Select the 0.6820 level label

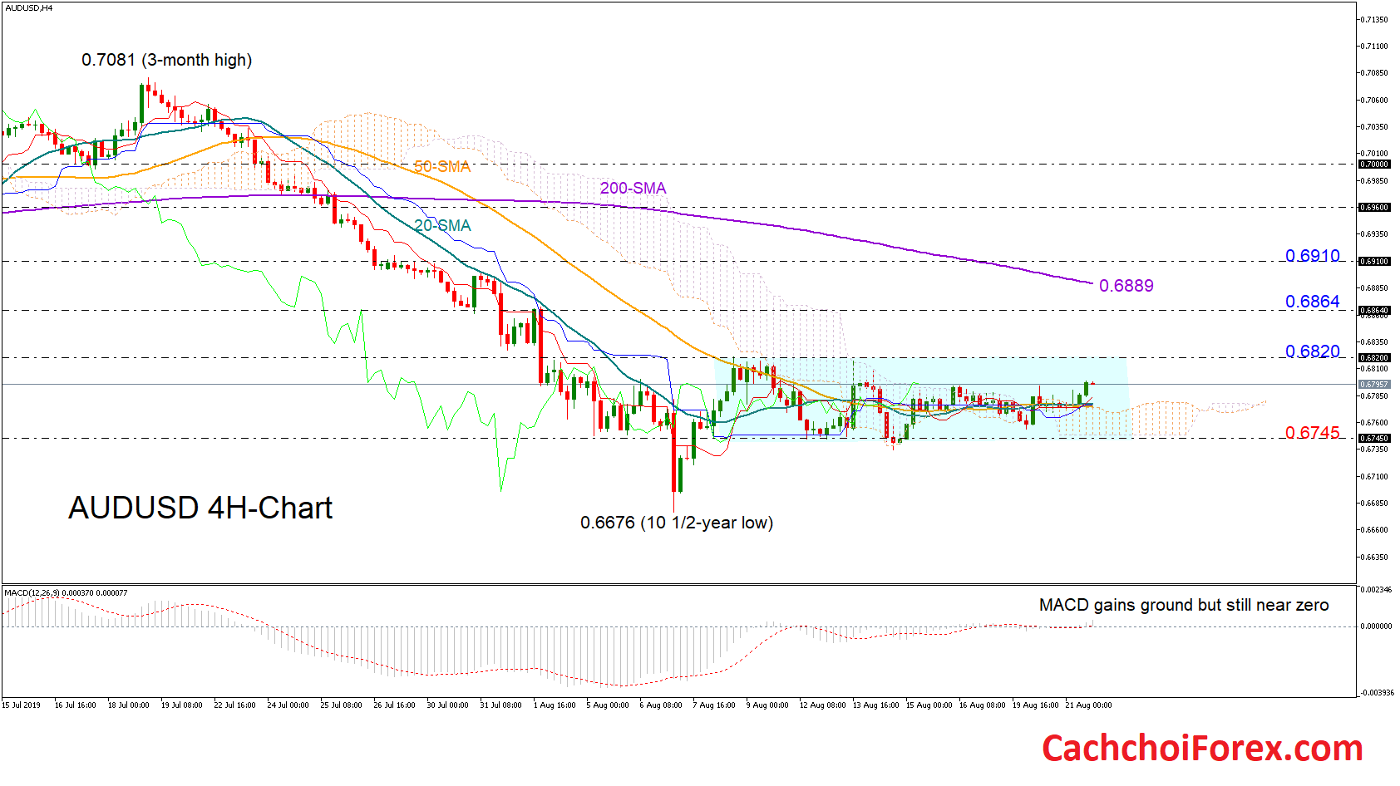pos(1313,351)
